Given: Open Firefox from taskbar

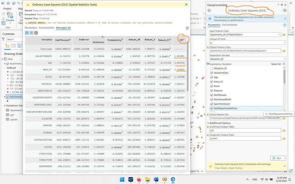Looking at the screenshot, I should point(139,180).
